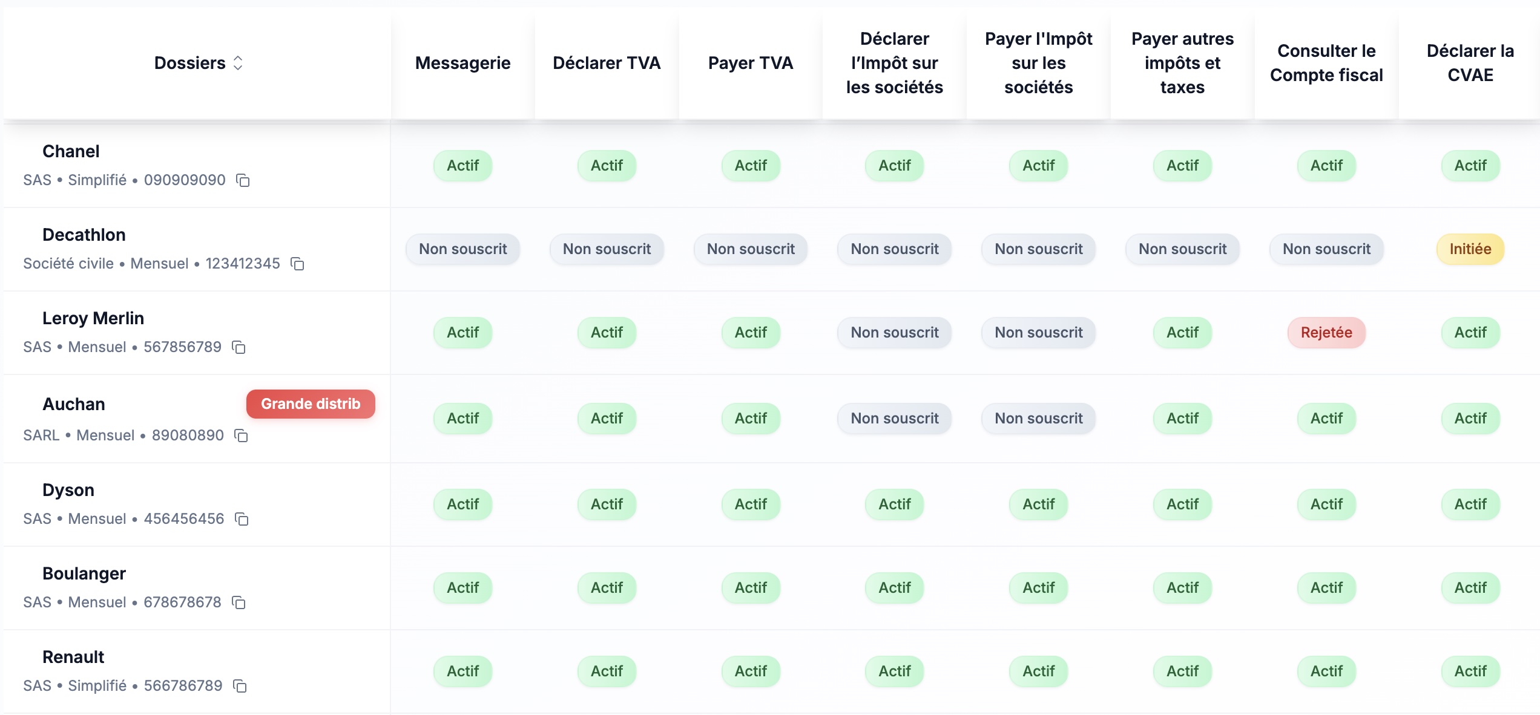
Task: Select the Déclarer TVA column header
Action: coord(607,63)
